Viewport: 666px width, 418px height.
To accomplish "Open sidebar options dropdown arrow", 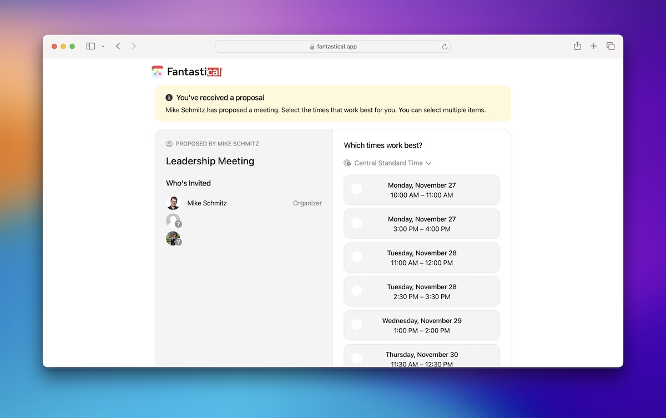I will pos(103,47).
